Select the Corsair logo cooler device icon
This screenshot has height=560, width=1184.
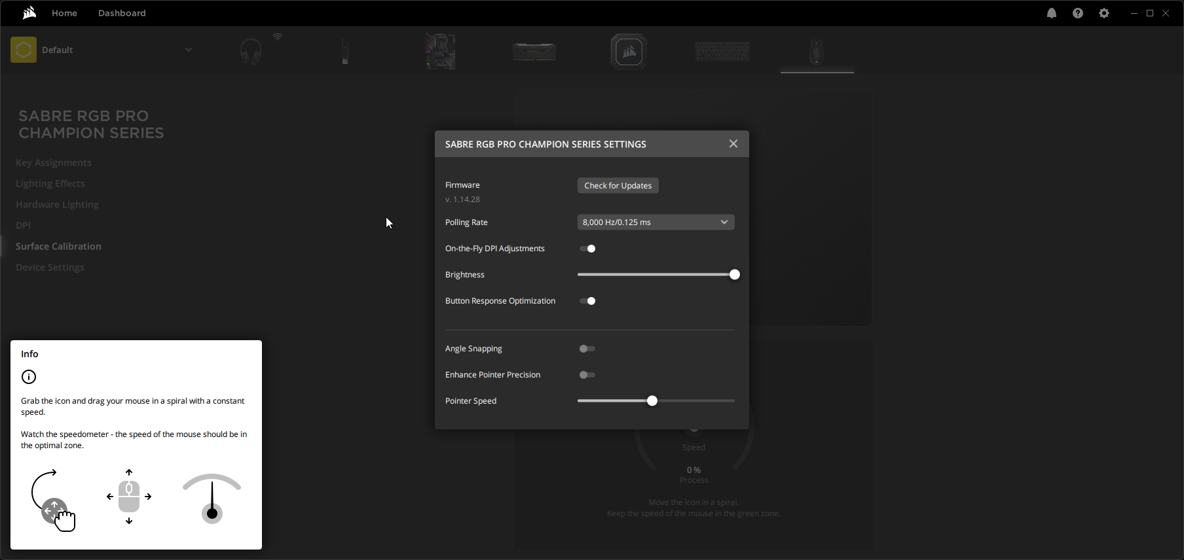629,51
